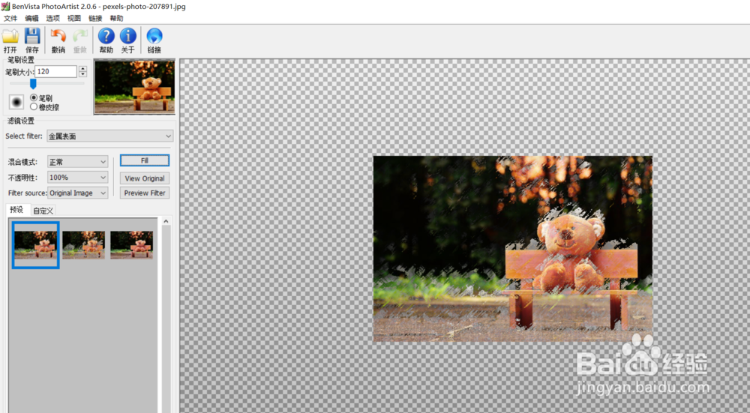Select the first preset thumbnail
750x413 pixels.
[x=36, y=245]
